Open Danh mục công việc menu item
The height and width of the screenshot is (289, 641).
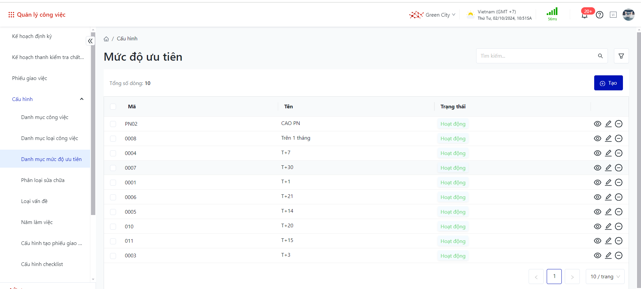pos(44,117)
